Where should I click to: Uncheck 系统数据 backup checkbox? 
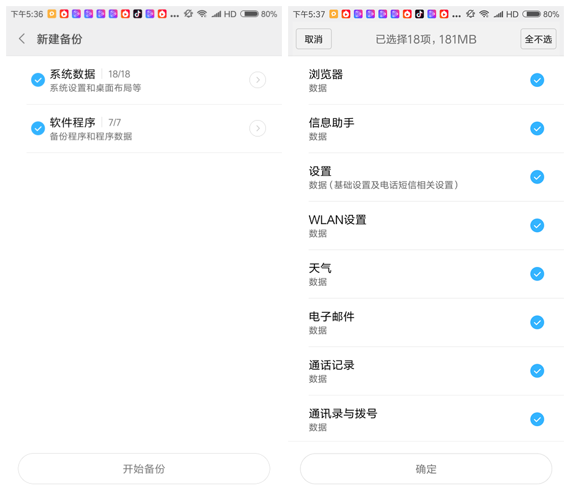(x=38, y=80)
